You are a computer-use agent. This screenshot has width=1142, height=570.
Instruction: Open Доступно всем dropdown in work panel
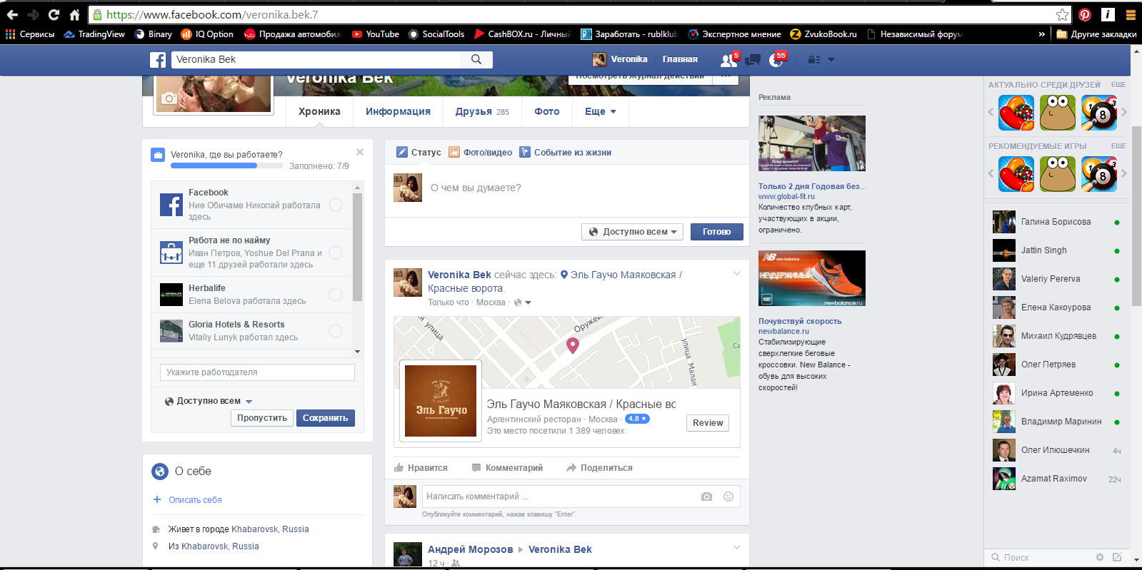click(209, 401)
